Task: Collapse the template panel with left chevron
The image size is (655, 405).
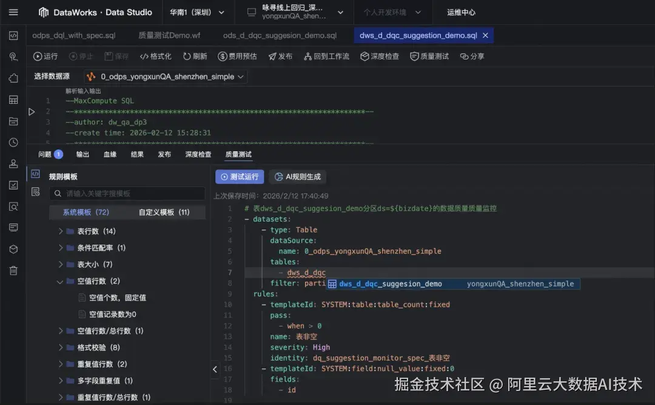Action: click(215, 369)
